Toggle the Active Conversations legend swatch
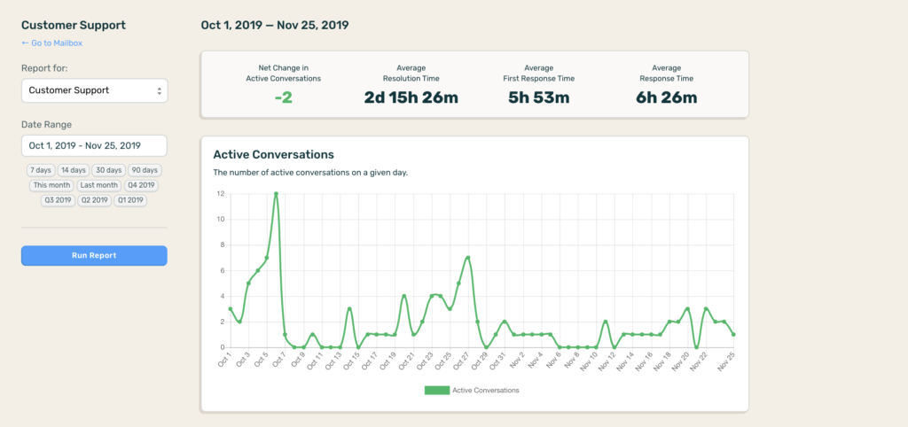The height and width of the screenshot is (427, 908). coord(436,390)
